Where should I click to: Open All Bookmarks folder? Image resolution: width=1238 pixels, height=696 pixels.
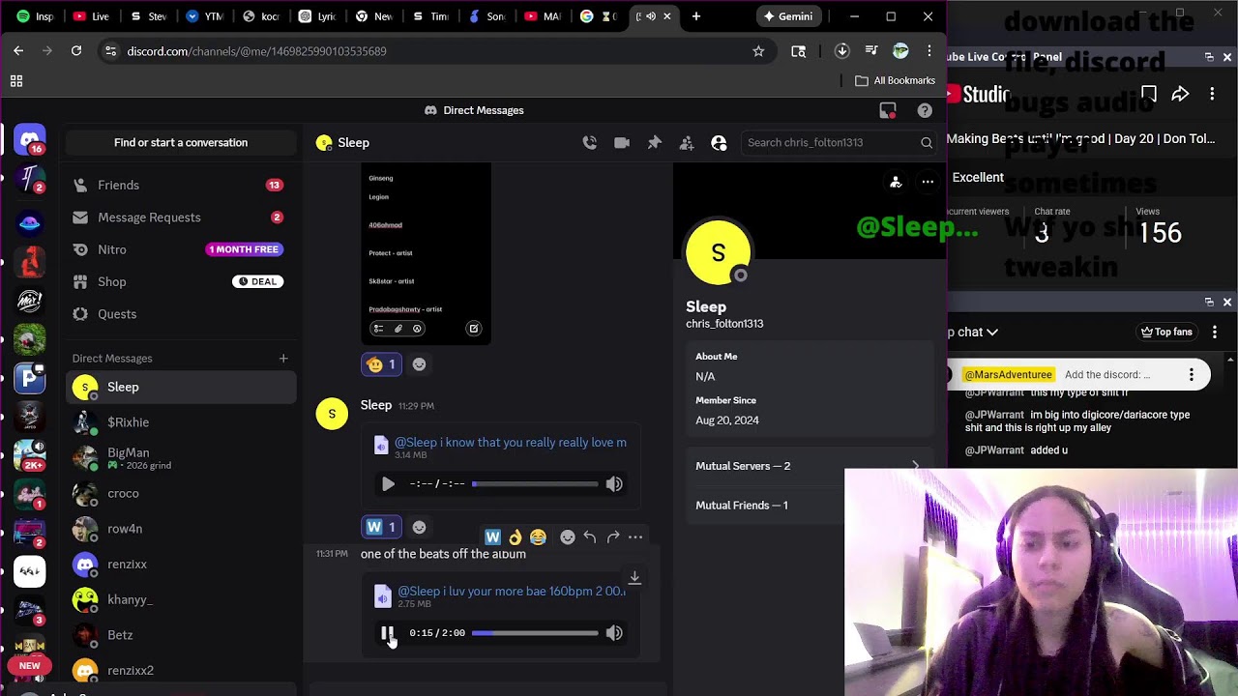point(895,80)
